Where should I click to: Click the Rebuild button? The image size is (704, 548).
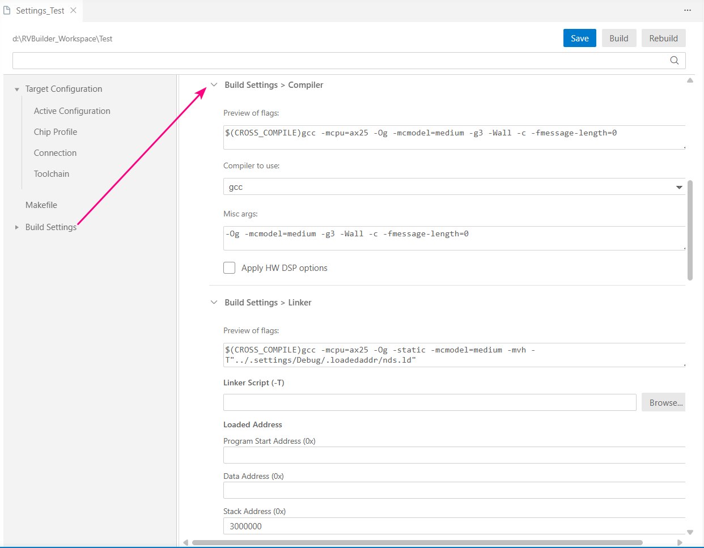point(663,39)
